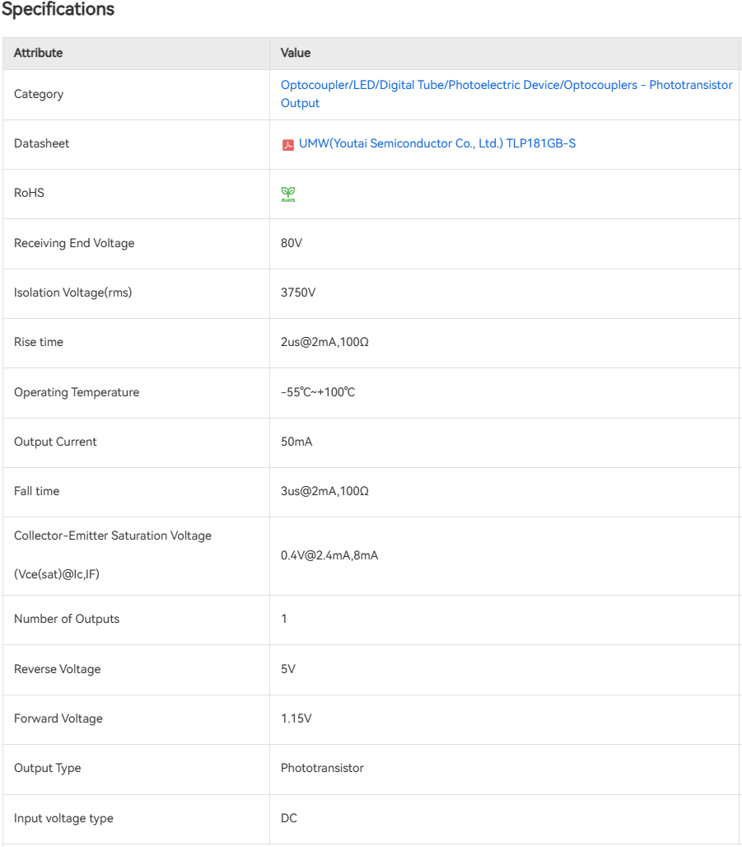Viewport: 742px width, 847px height.
Task: Click the DC input voltage type value
Action: point(289,818)
